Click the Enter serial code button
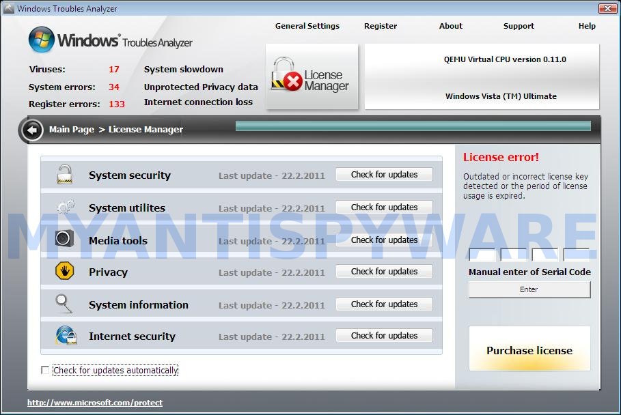This screenshot has width=621, height=415. point(529,289)
